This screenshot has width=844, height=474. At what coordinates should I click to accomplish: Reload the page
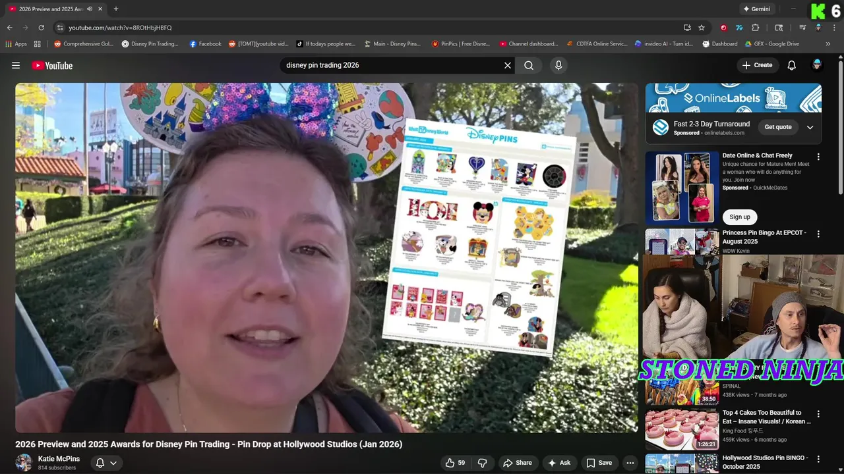coord(41,28)
